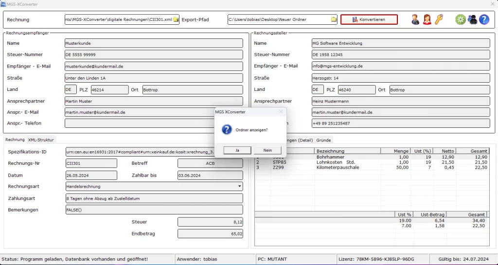Click the female user icon in toolbar
The height and width of the screenshot is (265, 498).
click(427, 19)
